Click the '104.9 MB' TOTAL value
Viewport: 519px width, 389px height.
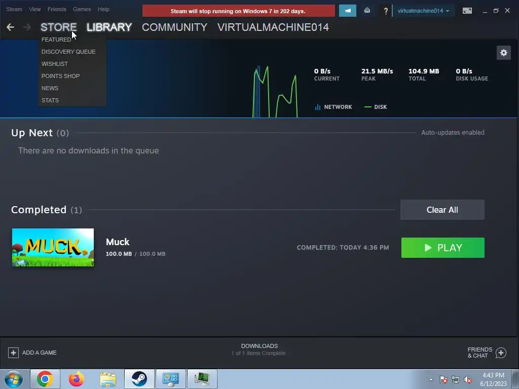click(x=424, y=71)
